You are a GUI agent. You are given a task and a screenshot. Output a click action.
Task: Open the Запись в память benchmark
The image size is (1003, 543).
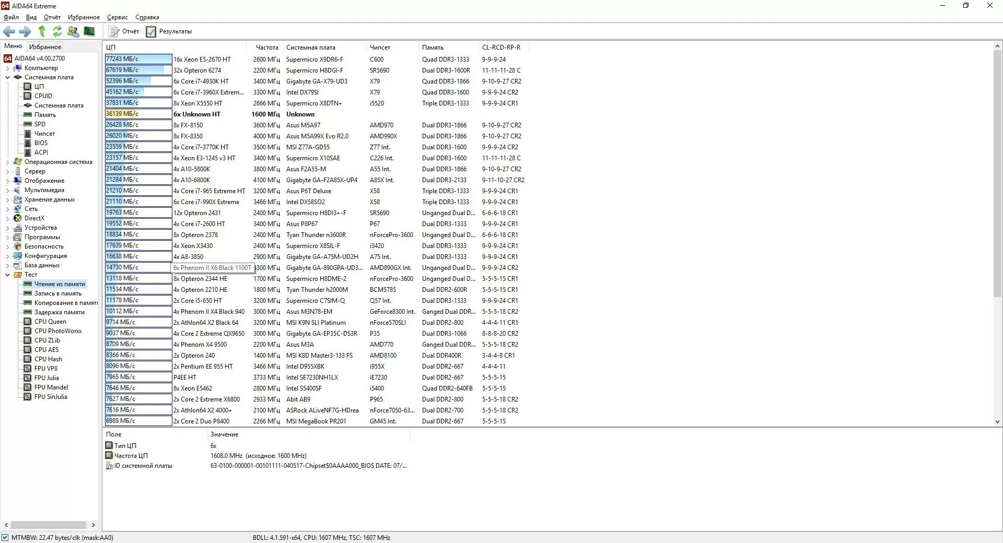pyautogui.click(x=57, y=293)
